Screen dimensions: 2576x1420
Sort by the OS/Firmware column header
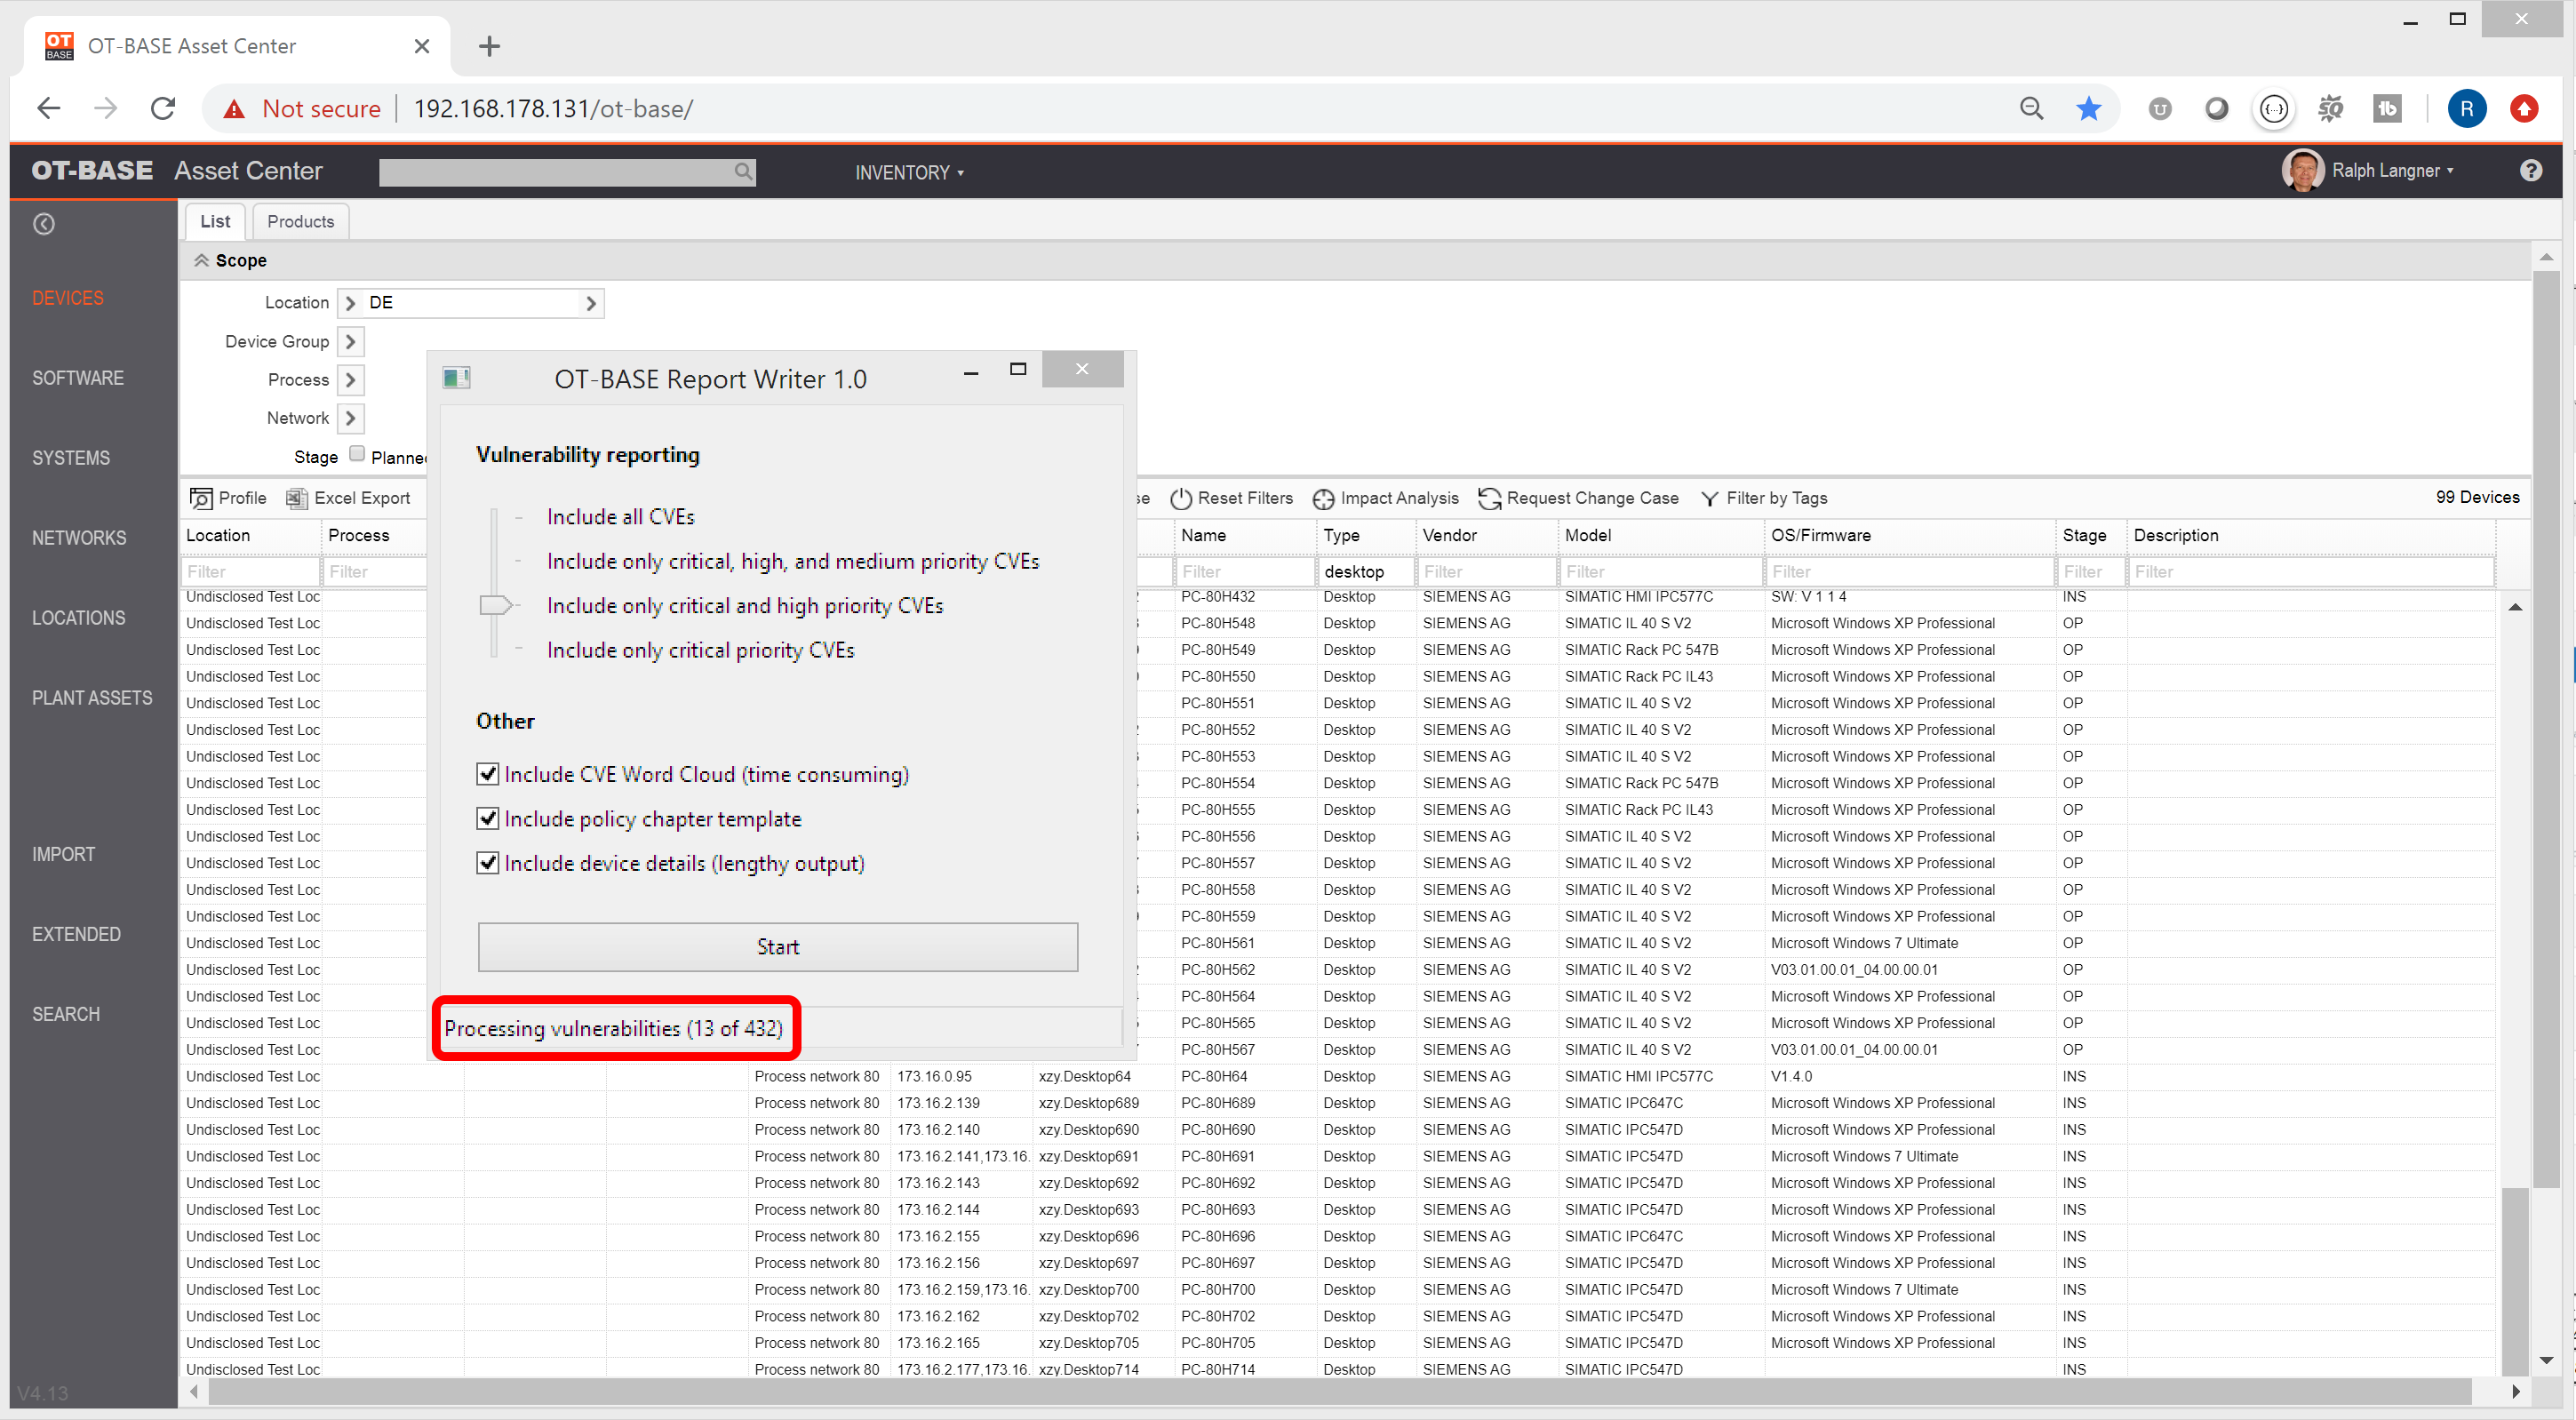[1909, 535]
